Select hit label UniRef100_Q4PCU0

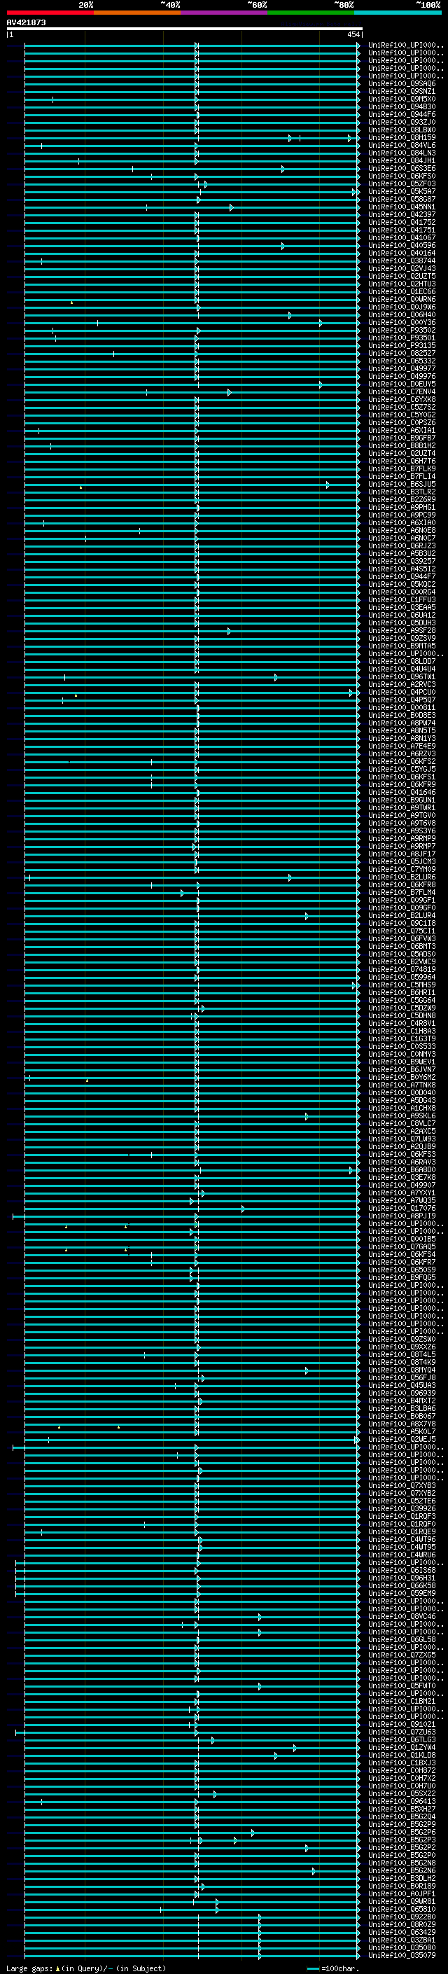click(402, 692)
